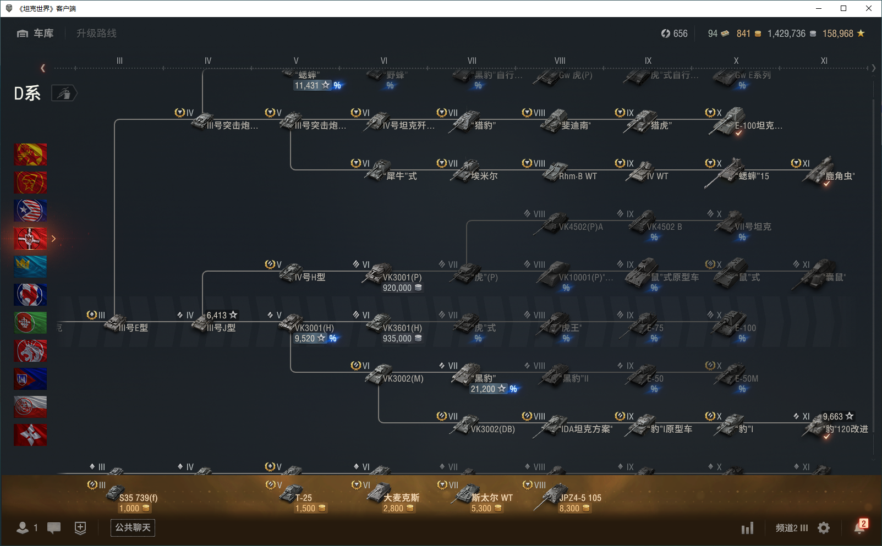This screenshot has height=546, width=882.
Task: Click the vertical scrollbar on right edge
Action: click(x=874, y=275)
